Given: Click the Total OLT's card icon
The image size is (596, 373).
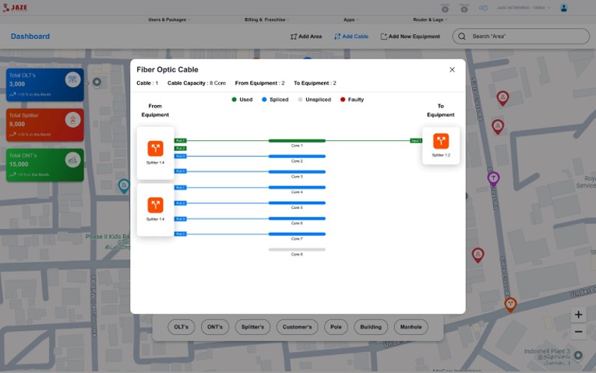Looking at the screenshot, I should [x=72, y=79].
